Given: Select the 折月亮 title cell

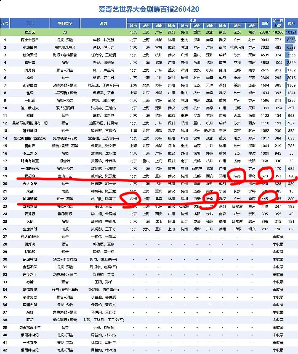Looking at the screenshot, I should (30, 70).
